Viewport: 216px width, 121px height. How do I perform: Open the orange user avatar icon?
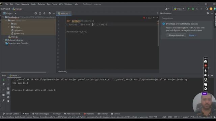pos(211,9)
